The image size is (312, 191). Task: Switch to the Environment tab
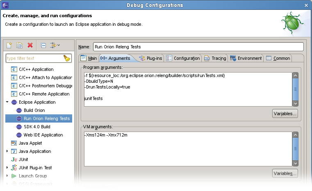click(246, 58)
